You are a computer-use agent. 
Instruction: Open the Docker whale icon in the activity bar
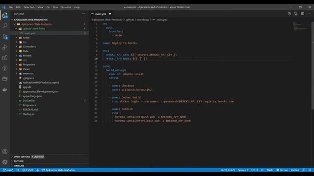pyautogui.click(x=5, y=89)
